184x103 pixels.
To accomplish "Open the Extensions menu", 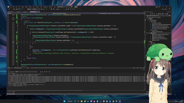I will pos(45,7).
